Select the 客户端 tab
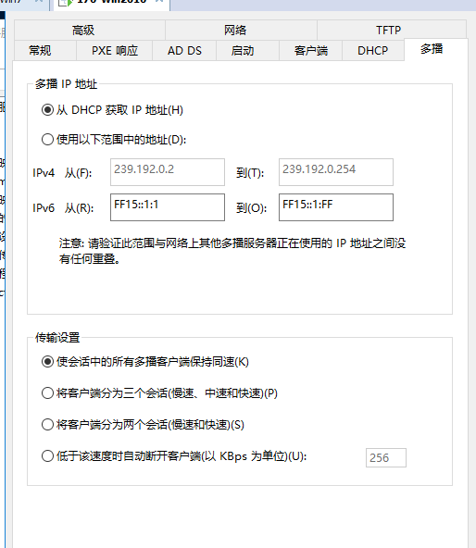This screenshot has width=476, height=548. [310, 51]
